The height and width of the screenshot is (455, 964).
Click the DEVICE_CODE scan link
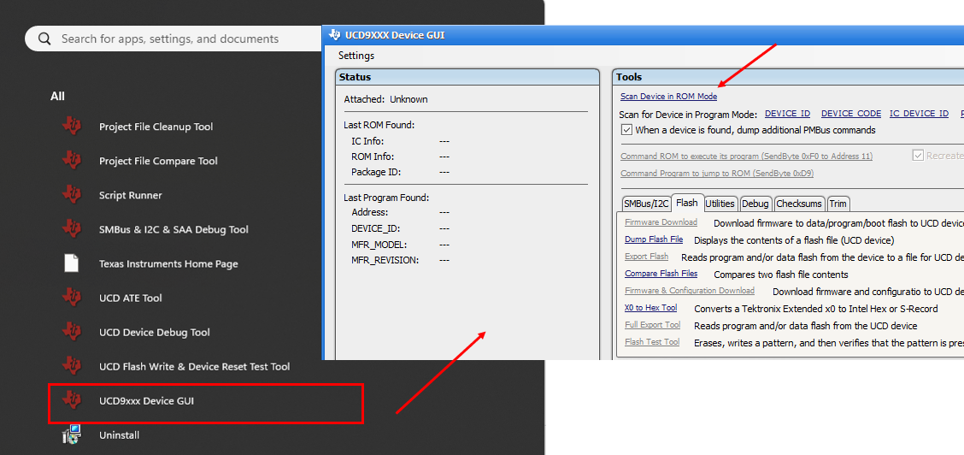(851, 114)
